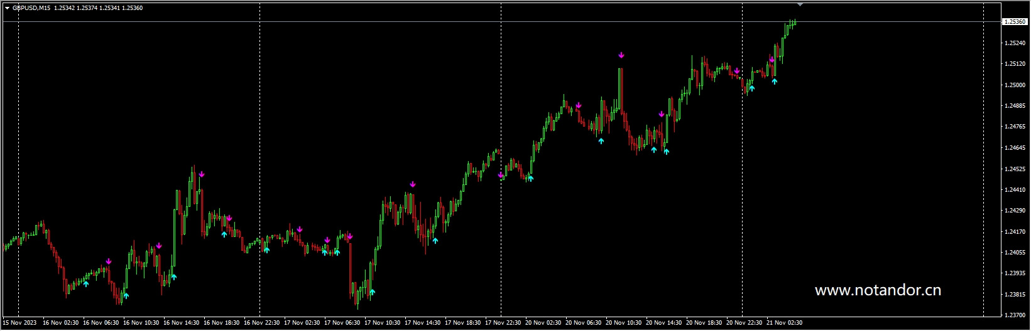This screenshot has height=331, width=1031.
Task: Click the leftmost magenta down arrow signal
Action: coord(109,261)
